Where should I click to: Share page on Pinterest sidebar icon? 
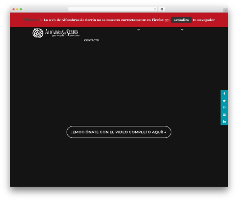(224, 108)
